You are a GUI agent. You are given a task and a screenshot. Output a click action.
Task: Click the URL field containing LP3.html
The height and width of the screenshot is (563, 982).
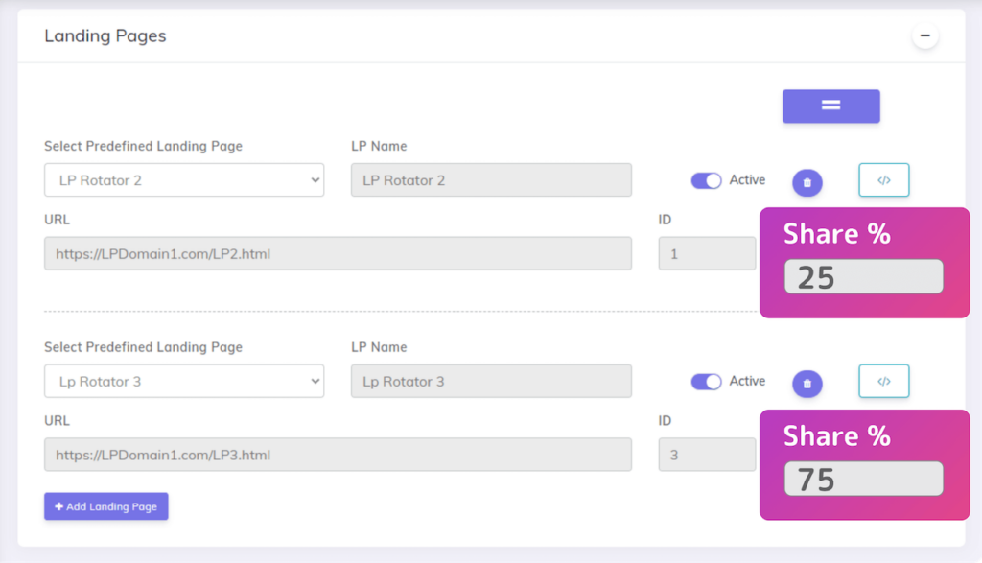tap(338, 455)
